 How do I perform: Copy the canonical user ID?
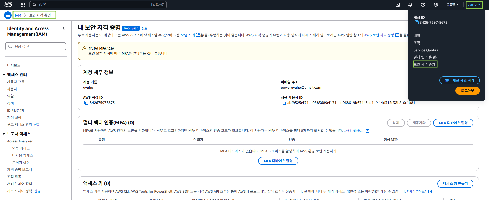click(x=284, y=103)
